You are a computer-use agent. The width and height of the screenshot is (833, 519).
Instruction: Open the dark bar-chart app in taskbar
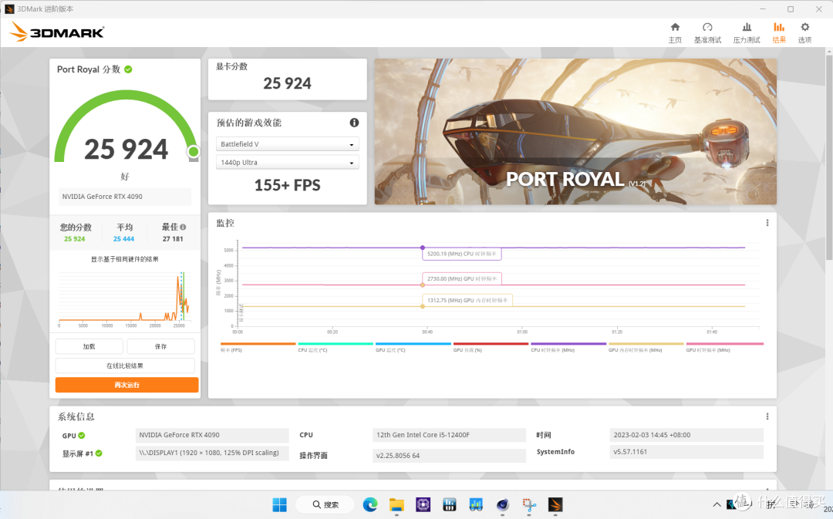[450, 504]
